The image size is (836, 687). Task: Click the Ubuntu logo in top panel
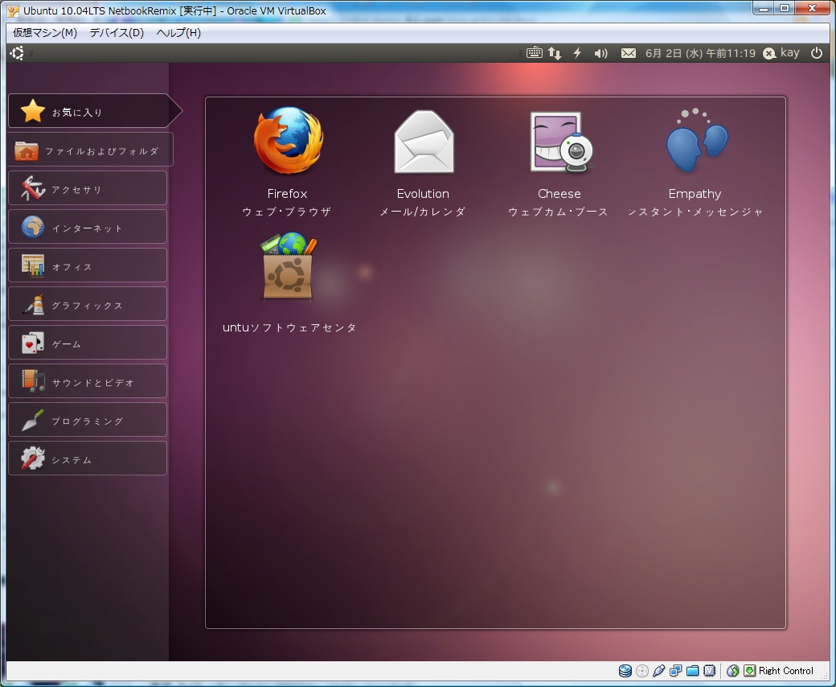(x=17, y=53)
